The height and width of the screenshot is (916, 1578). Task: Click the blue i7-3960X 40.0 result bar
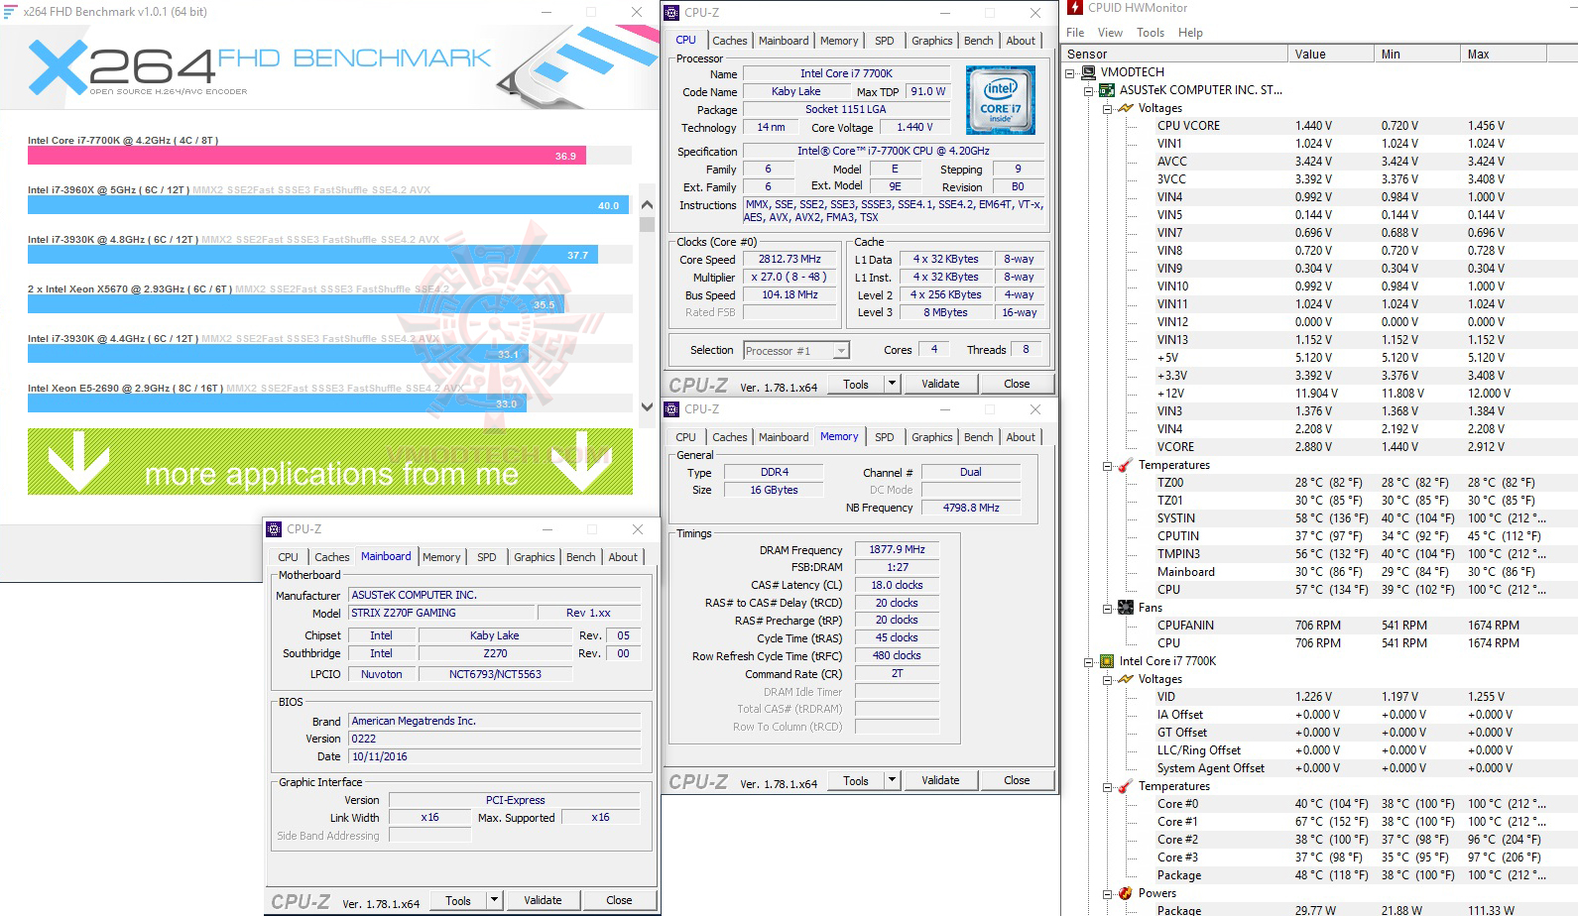click(328, 205)
